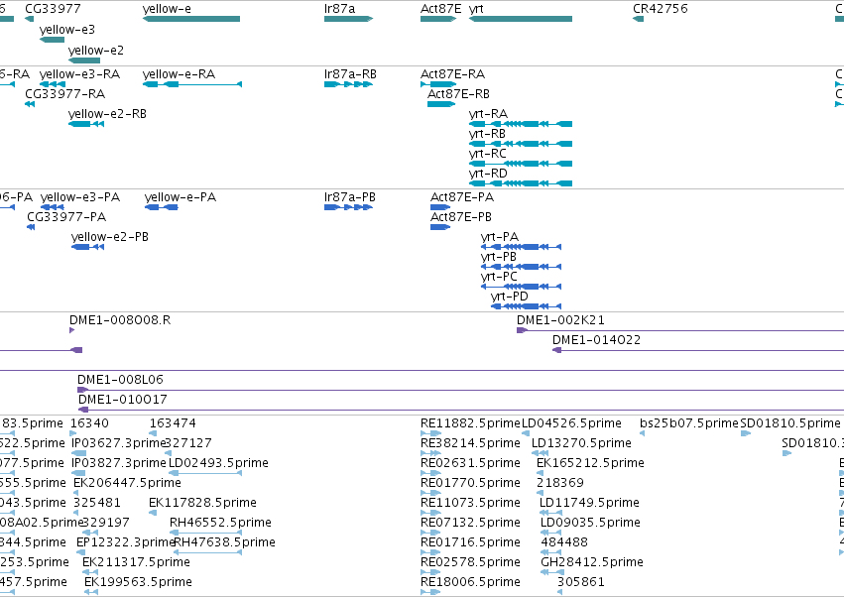Select EST EK199563.5prime

[x=89, y=592]
